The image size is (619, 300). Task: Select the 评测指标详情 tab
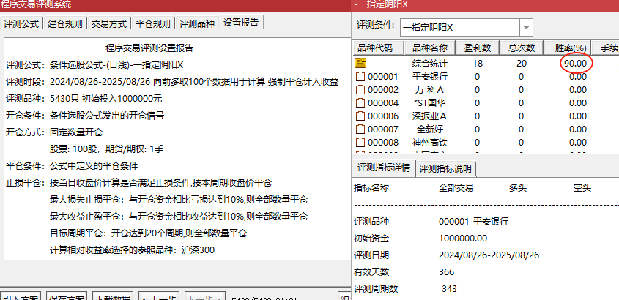(383, 168)
